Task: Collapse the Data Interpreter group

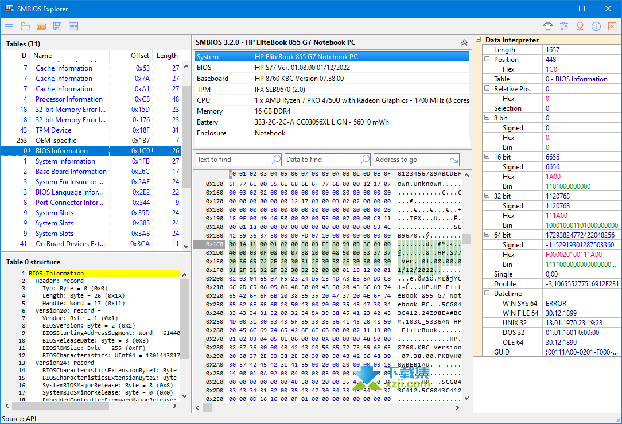Action: pos(479,40)
